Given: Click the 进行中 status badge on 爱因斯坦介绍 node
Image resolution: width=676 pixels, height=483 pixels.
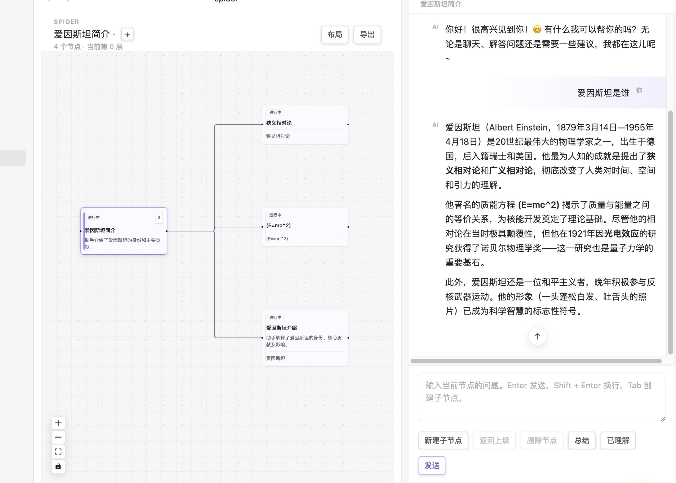Looking at the screenshot, I should click(275, 317).
